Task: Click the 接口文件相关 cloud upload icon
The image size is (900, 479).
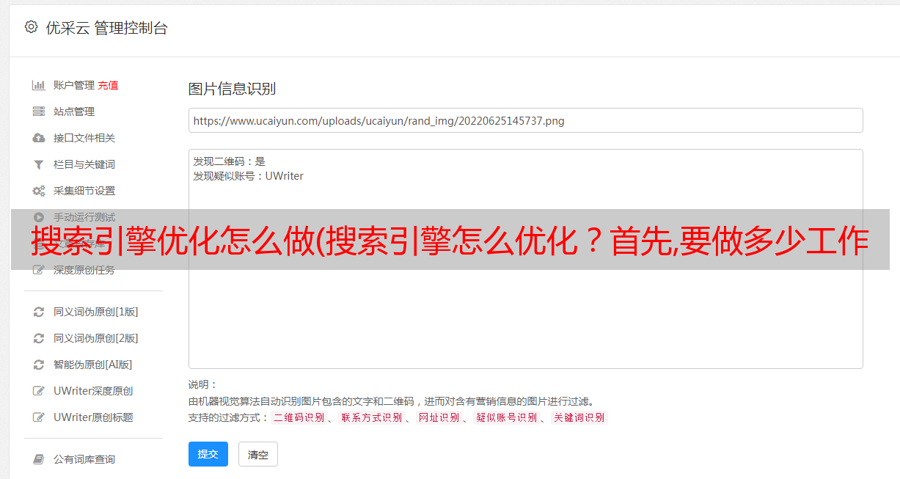Action: pyautogui.click(x=39, y=138)
